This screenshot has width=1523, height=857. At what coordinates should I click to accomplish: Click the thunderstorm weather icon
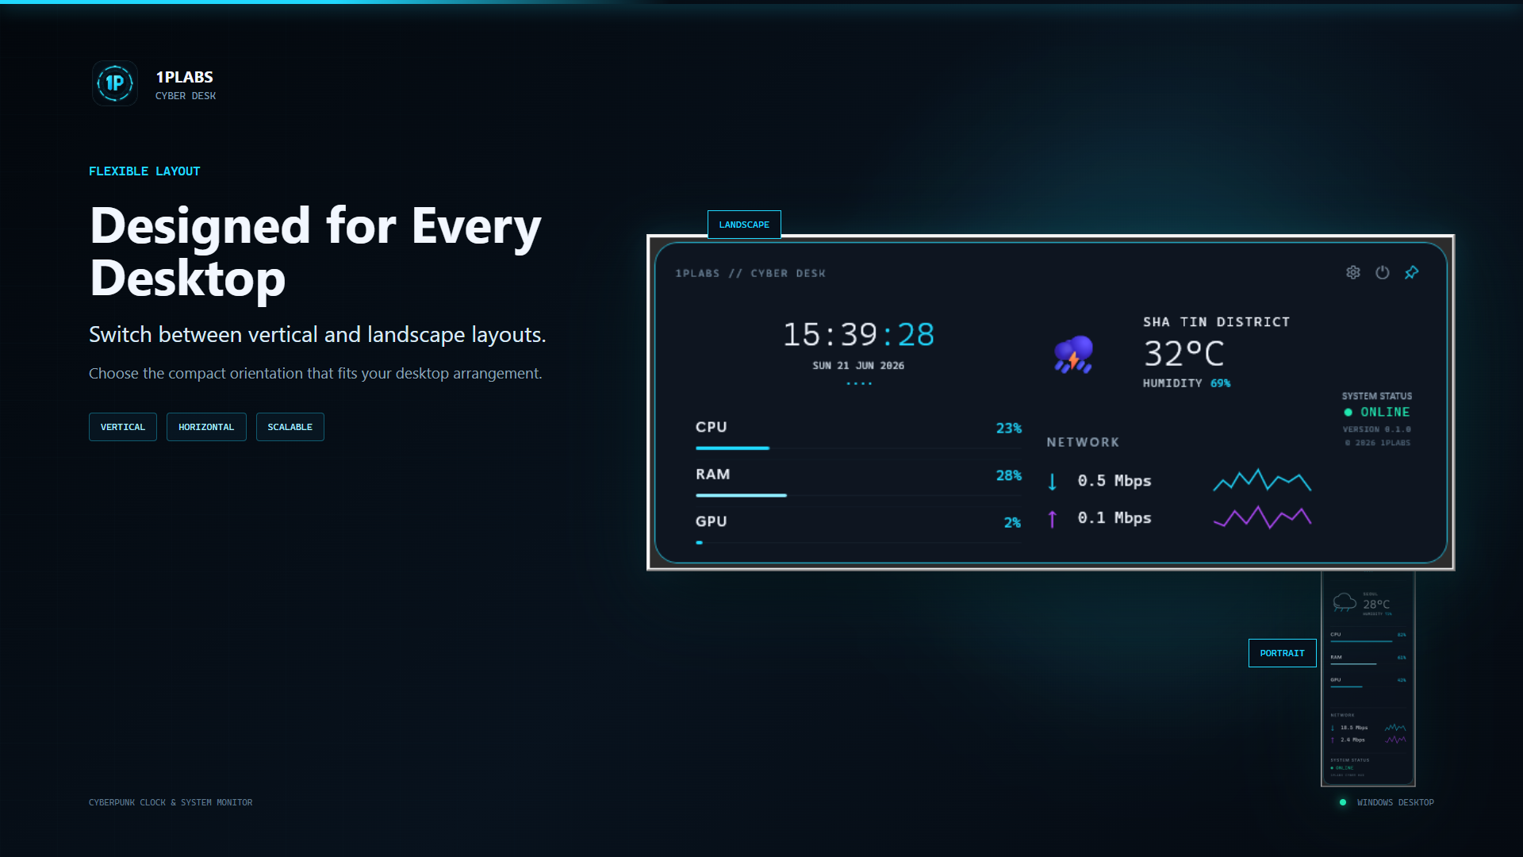(x=1073, y=354)
